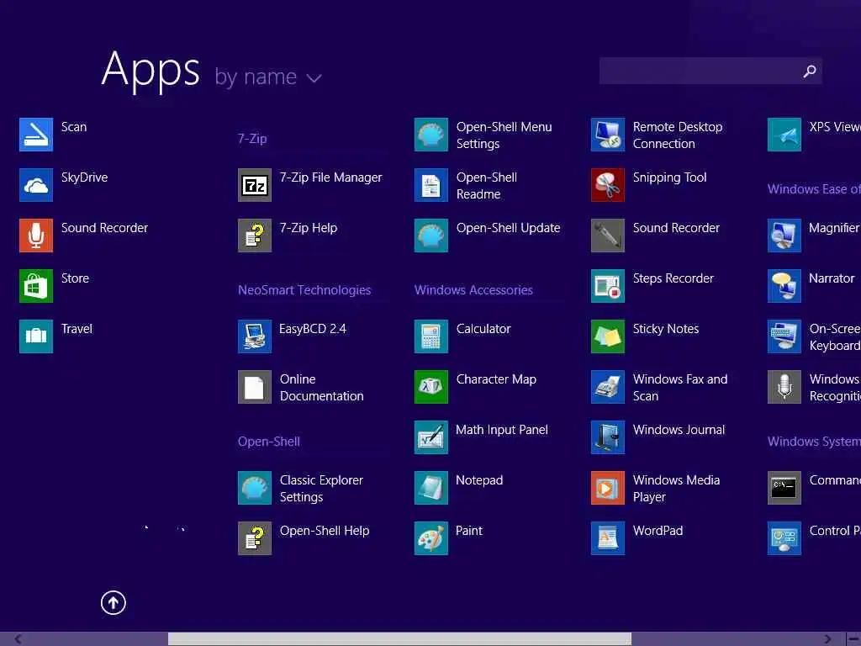The width and height of the screenshot is (861, 646).
Task: Click the Windows System group header
Action: tap(814, 442)
